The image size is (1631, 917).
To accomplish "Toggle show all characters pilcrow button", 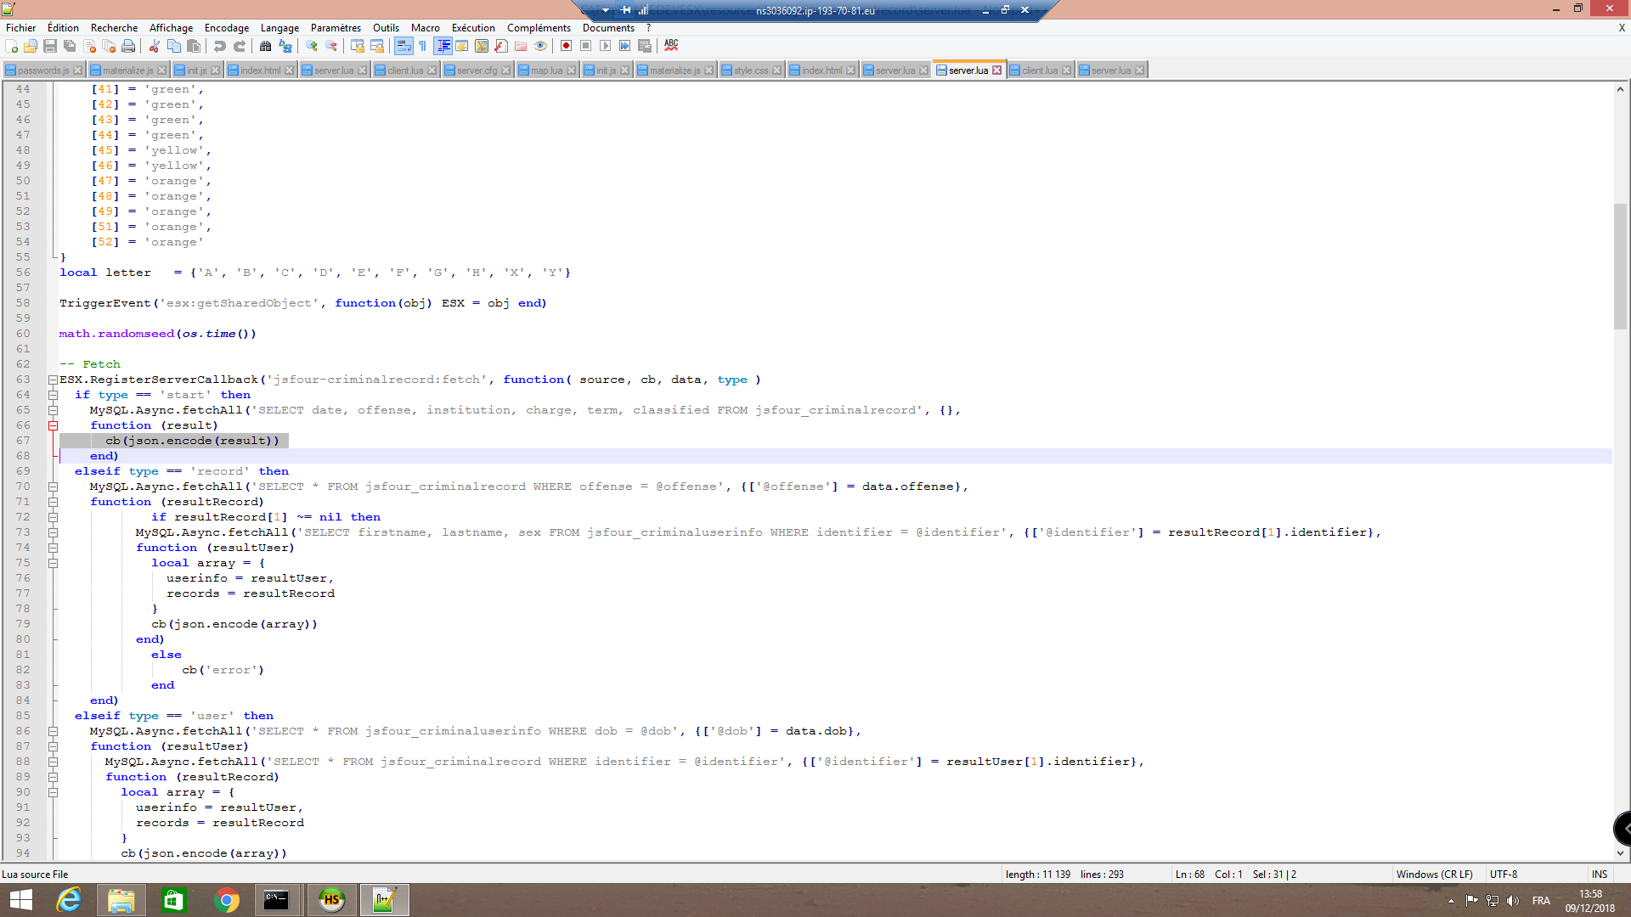I will point(422,46).
